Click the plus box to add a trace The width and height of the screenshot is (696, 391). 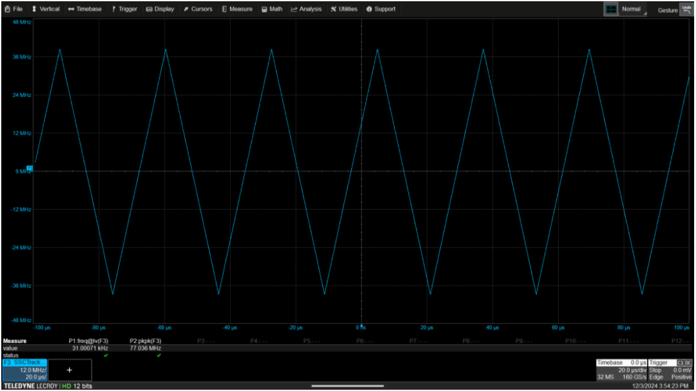coord(70,370)
